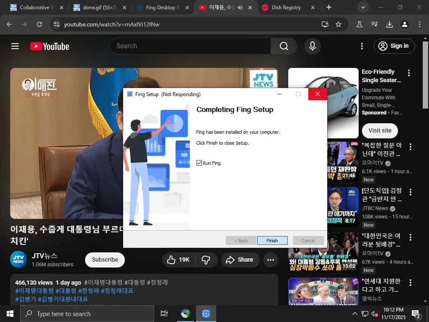
Task: Bookmark this page with the star icon
Action: pos(339,24)
